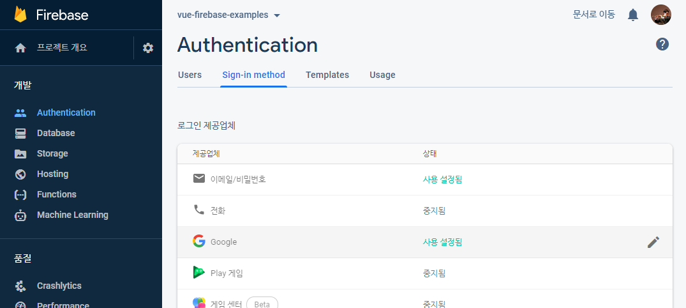Click the 제공업체 column header
This screenshot has height=308, width=686.
click(x=206, y=154)
